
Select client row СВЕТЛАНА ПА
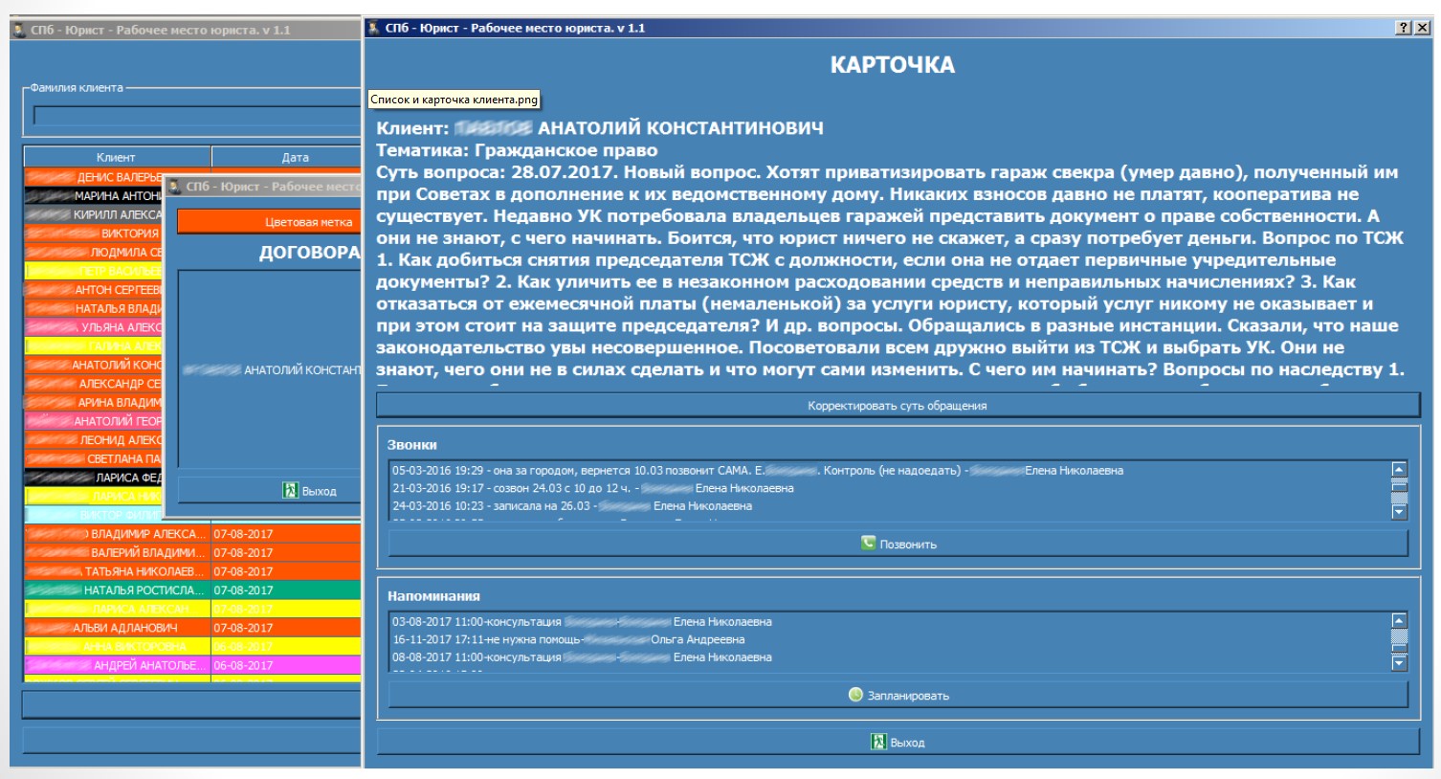pyautogui.click(x=93, y=459)
